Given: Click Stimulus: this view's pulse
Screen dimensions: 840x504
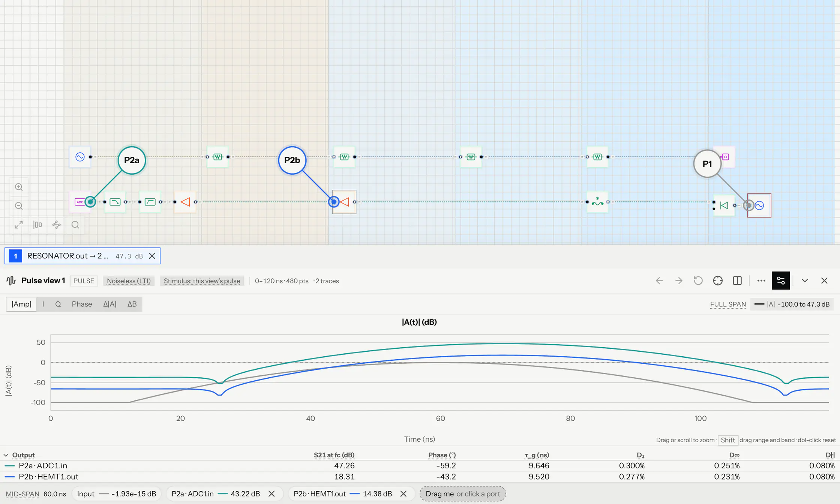Looking at the screenshot, I should 202,281.
